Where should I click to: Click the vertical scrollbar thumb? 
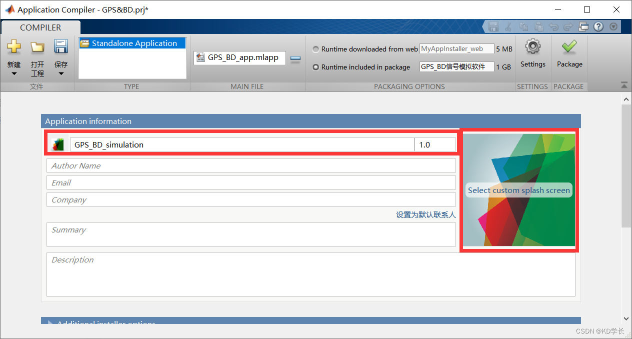click(626, 166)
